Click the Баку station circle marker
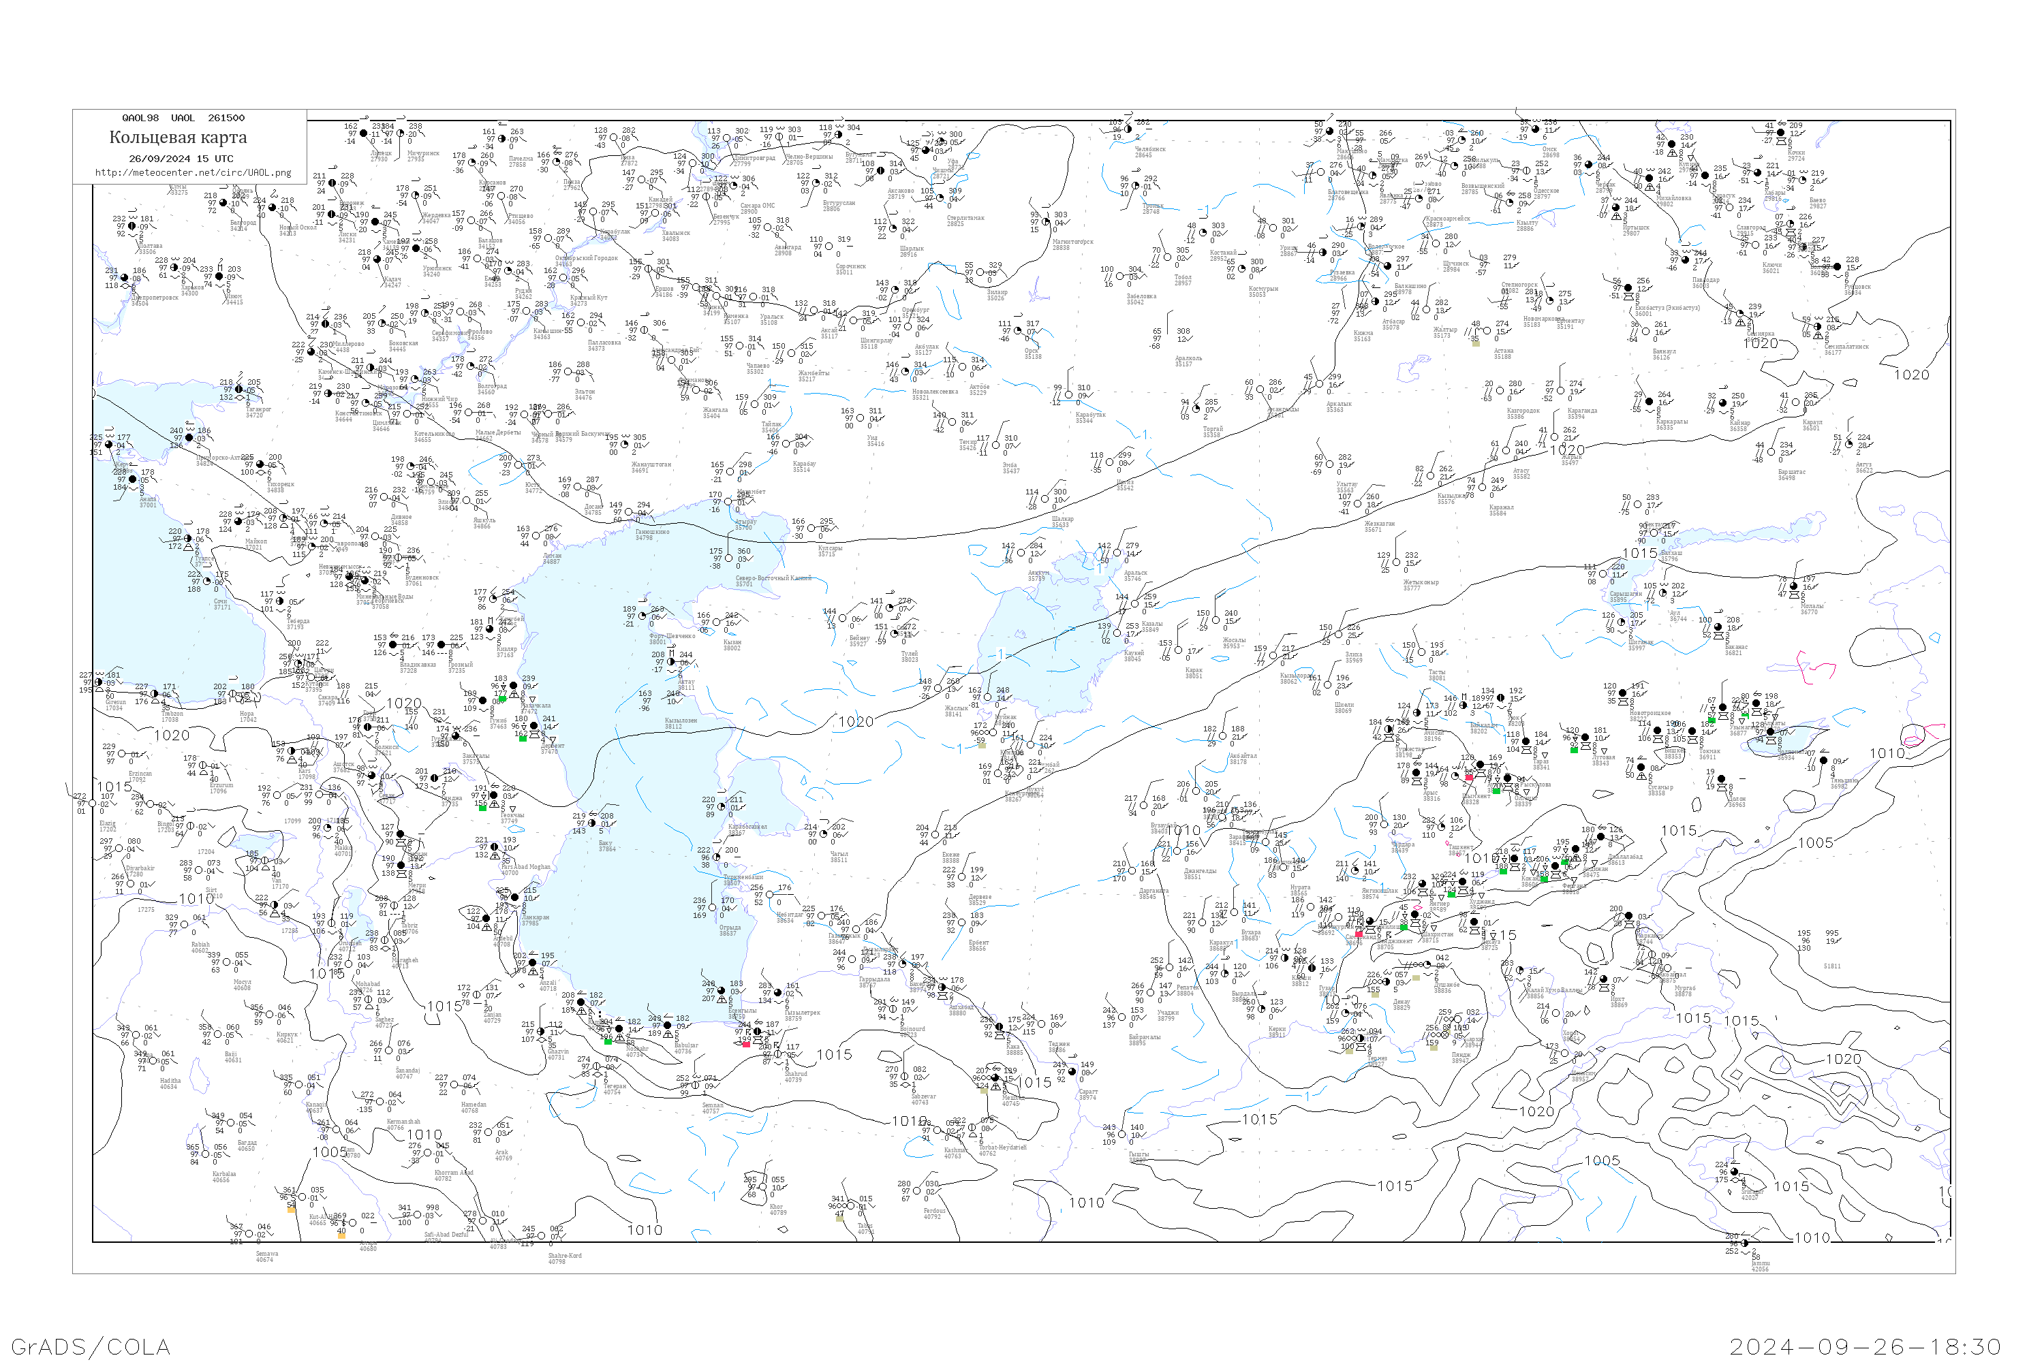This screenshot has width=2044, height=1362. [x=592, y=823]
